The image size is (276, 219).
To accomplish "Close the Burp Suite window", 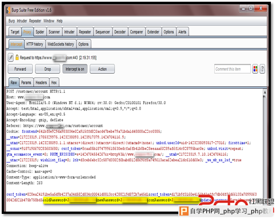I will 261,9.
